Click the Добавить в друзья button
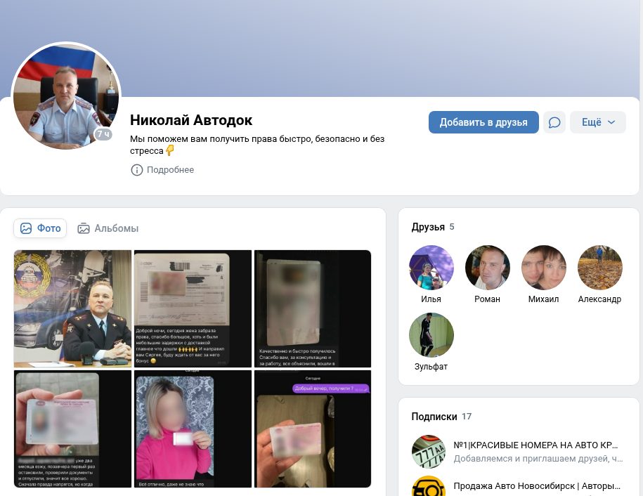 point(483,122)
